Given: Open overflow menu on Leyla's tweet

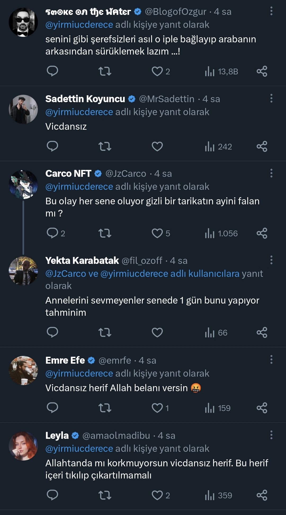Looking at the screenshot, I should (x=271, y=435).
